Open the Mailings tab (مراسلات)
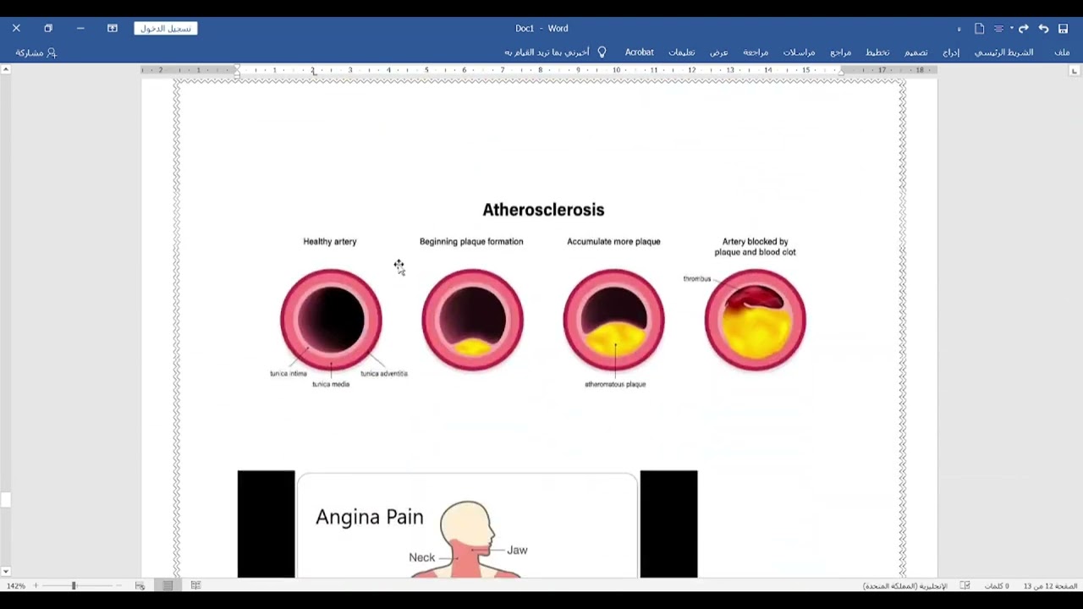This screenshot has width=1083, height=609. tap(799, 52)
